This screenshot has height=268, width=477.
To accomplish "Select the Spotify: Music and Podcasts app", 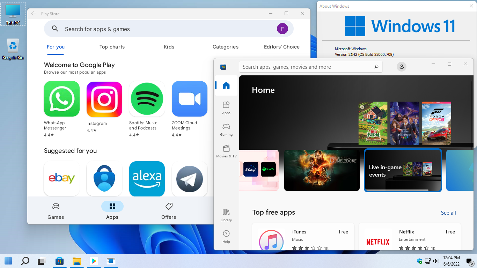I will point(147,99).
